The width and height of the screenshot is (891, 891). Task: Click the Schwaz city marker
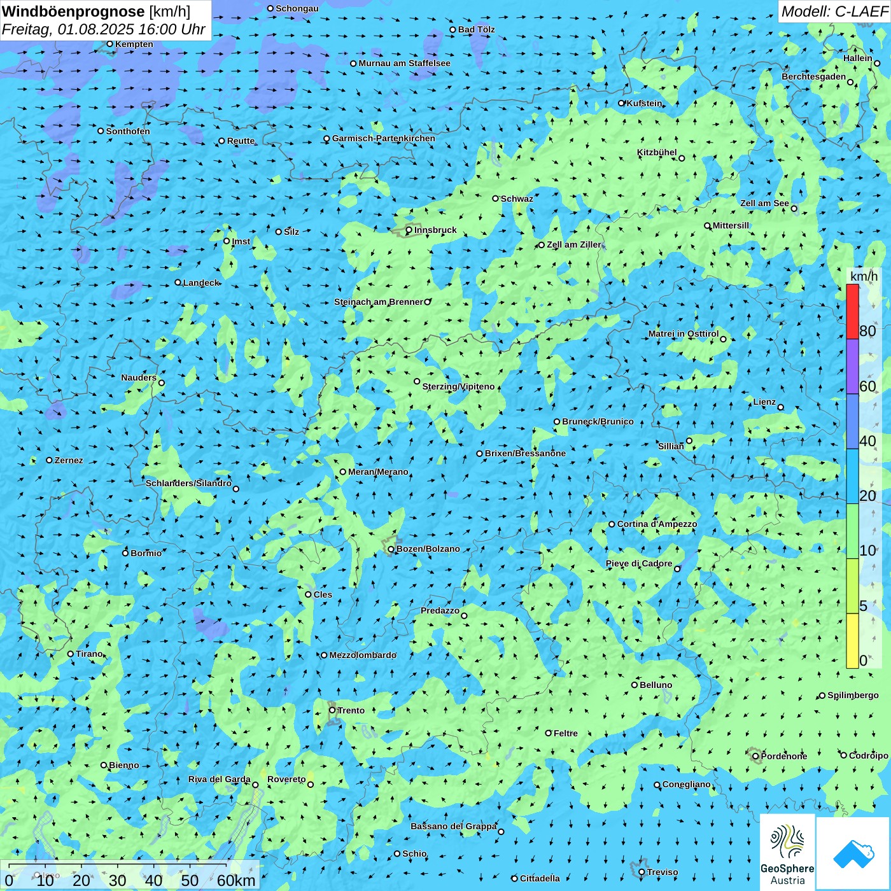pyautogui.click(x=496, y=199)
